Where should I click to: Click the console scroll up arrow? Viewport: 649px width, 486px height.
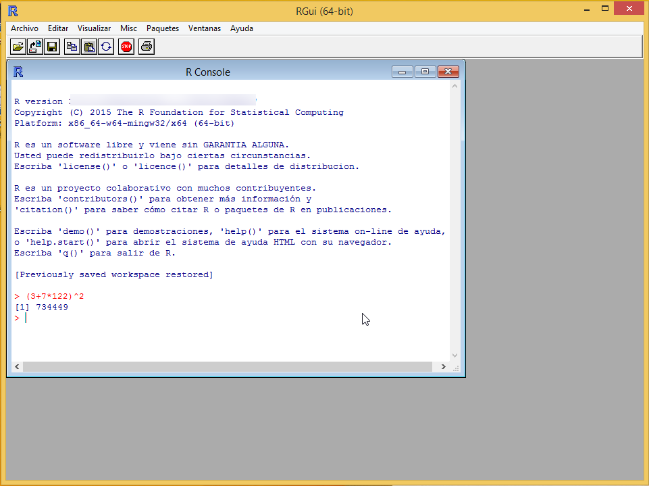coord(455,86)
